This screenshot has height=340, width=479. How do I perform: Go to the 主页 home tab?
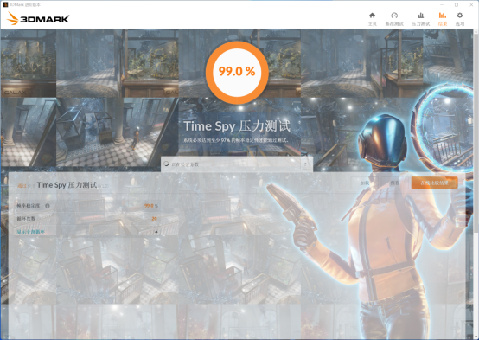pyautogui.click(x=372, y=19)
